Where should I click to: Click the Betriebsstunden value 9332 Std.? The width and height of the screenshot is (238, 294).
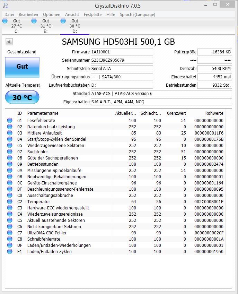pyautogui.click(x=215, y=85)
